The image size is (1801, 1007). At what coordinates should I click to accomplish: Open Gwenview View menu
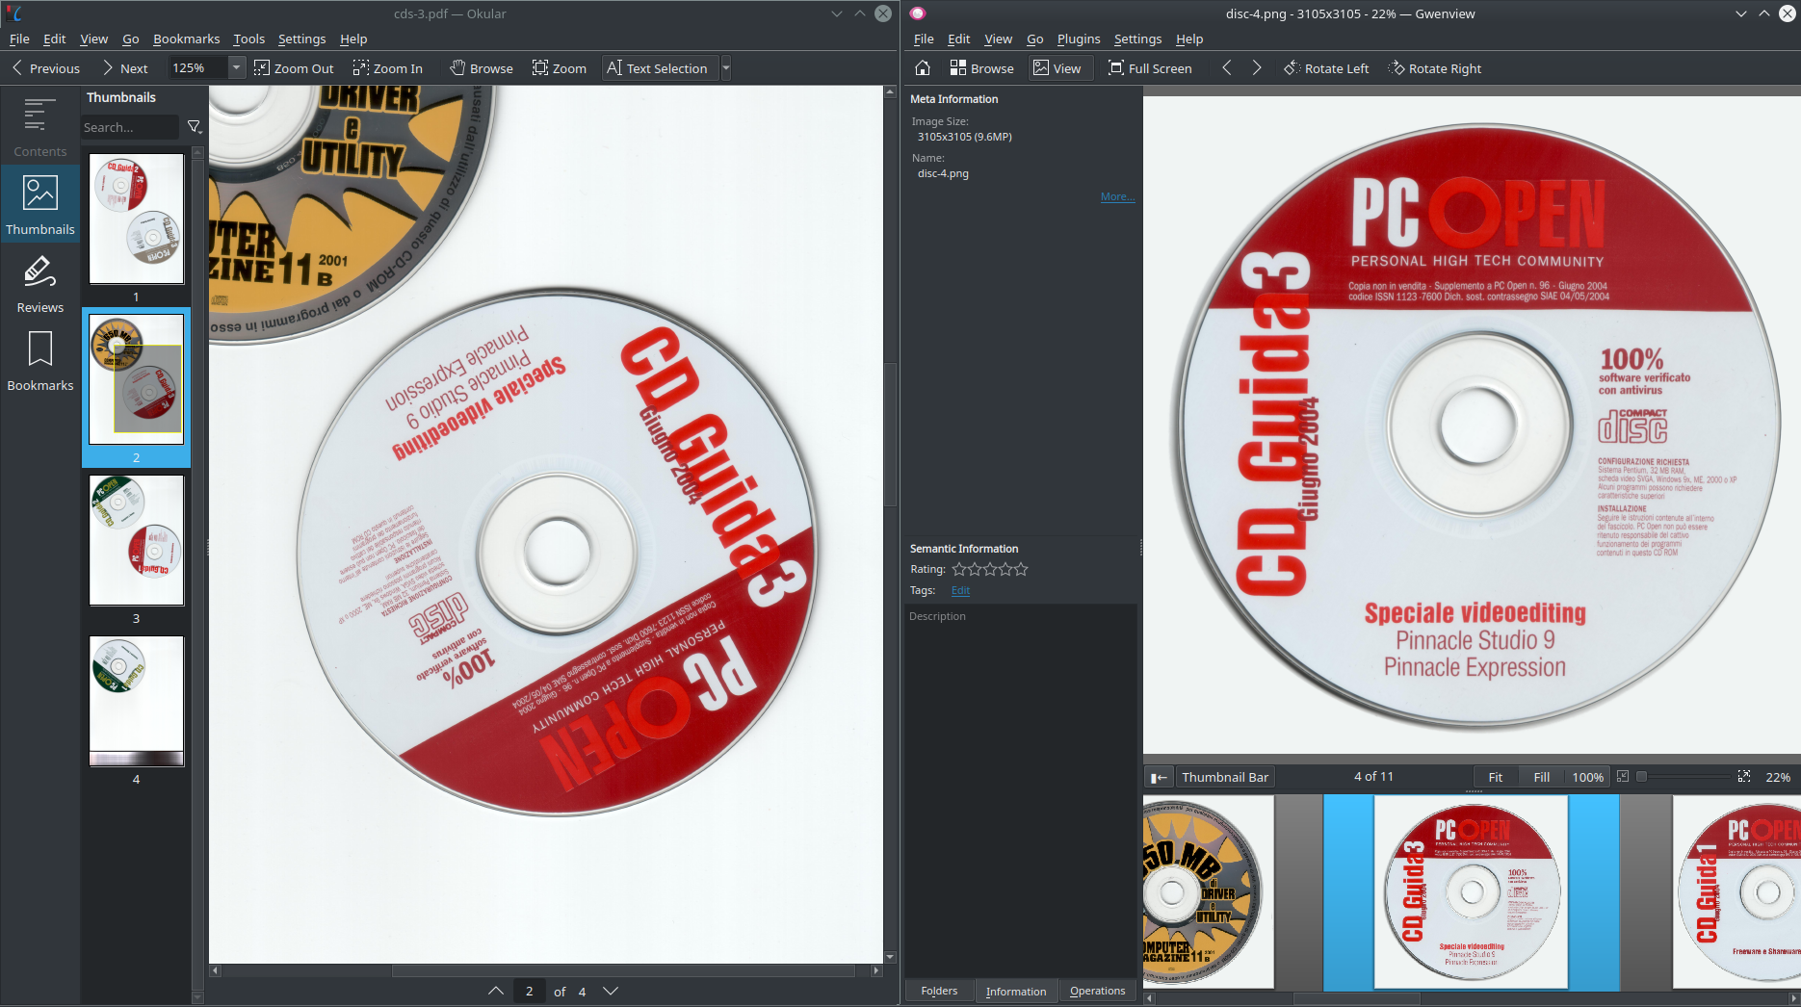[x=998, y=39]
